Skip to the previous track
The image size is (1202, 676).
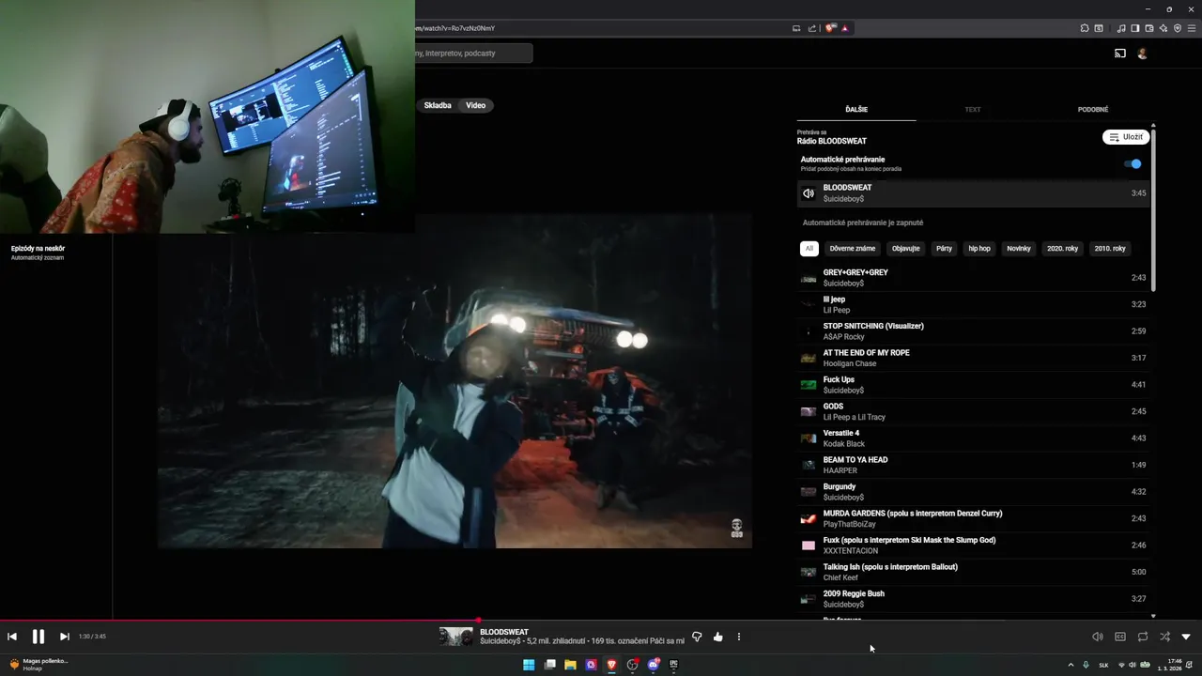(x=12, y=637)
